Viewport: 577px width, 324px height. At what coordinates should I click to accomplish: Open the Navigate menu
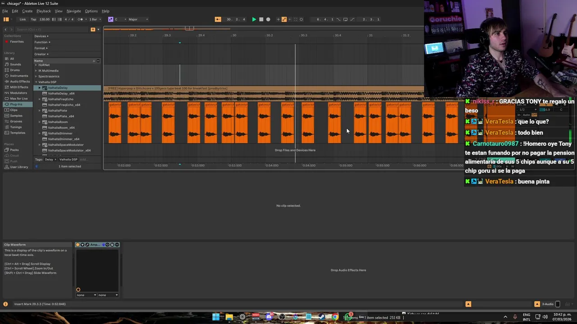click(73, 11)
